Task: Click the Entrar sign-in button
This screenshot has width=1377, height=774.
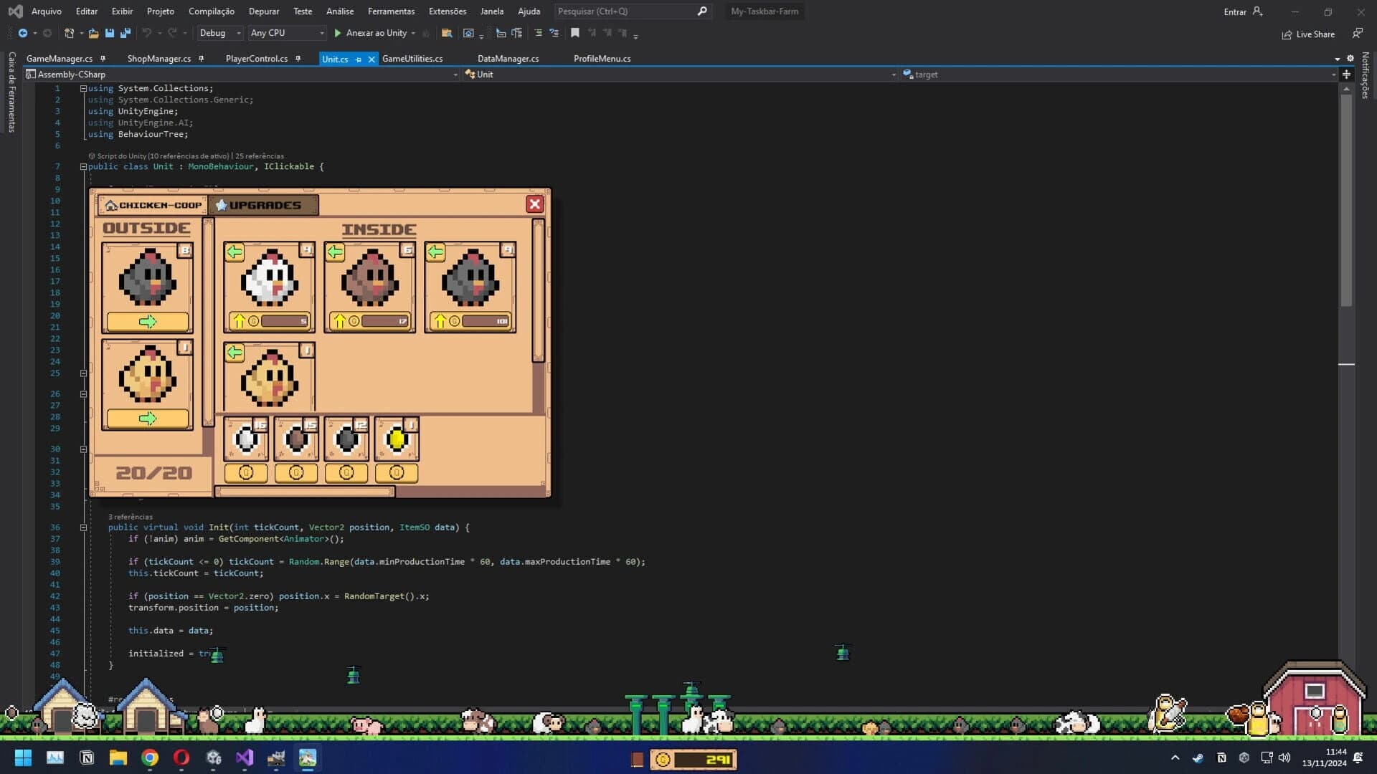Action: [x=1235, y=11]
